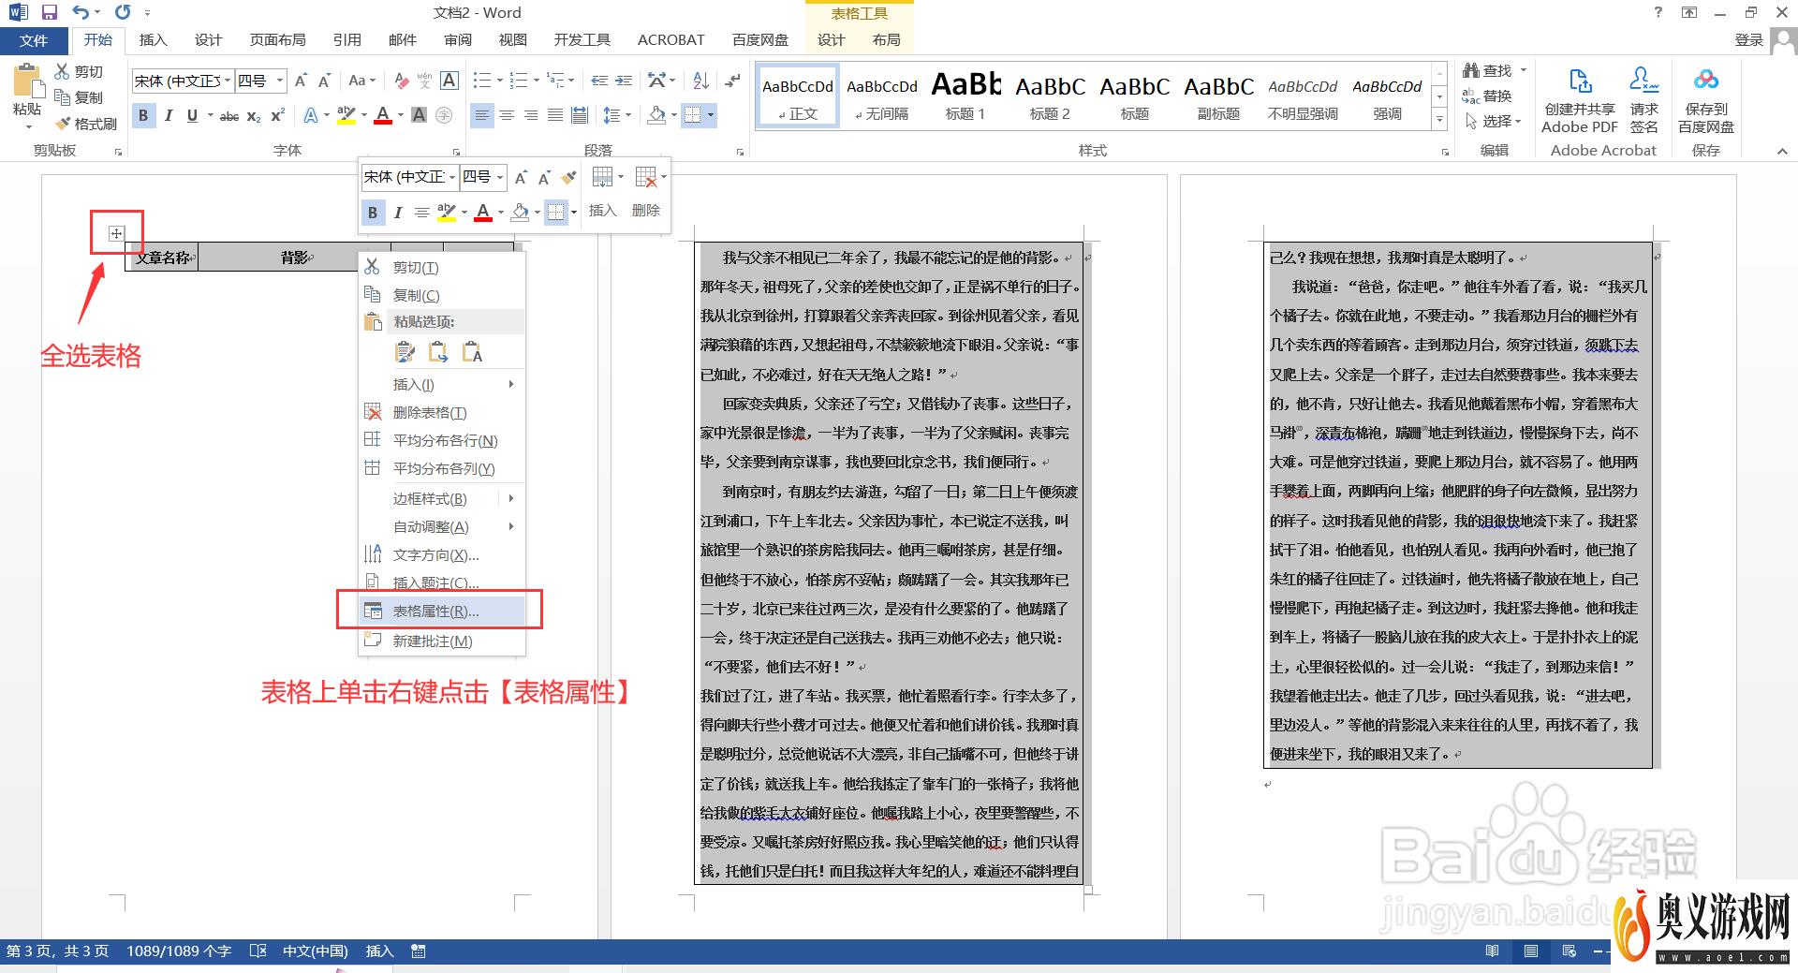The image size is (1798, 973).
Task: Apply the red font color in the mini toolbar
Action: 483,213
